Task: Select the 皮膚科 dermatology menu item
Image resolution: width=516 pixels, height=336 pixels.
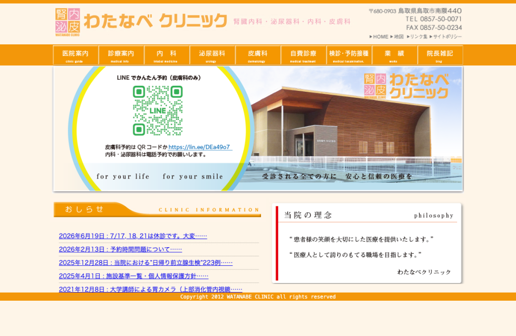Action: (257, 55)
